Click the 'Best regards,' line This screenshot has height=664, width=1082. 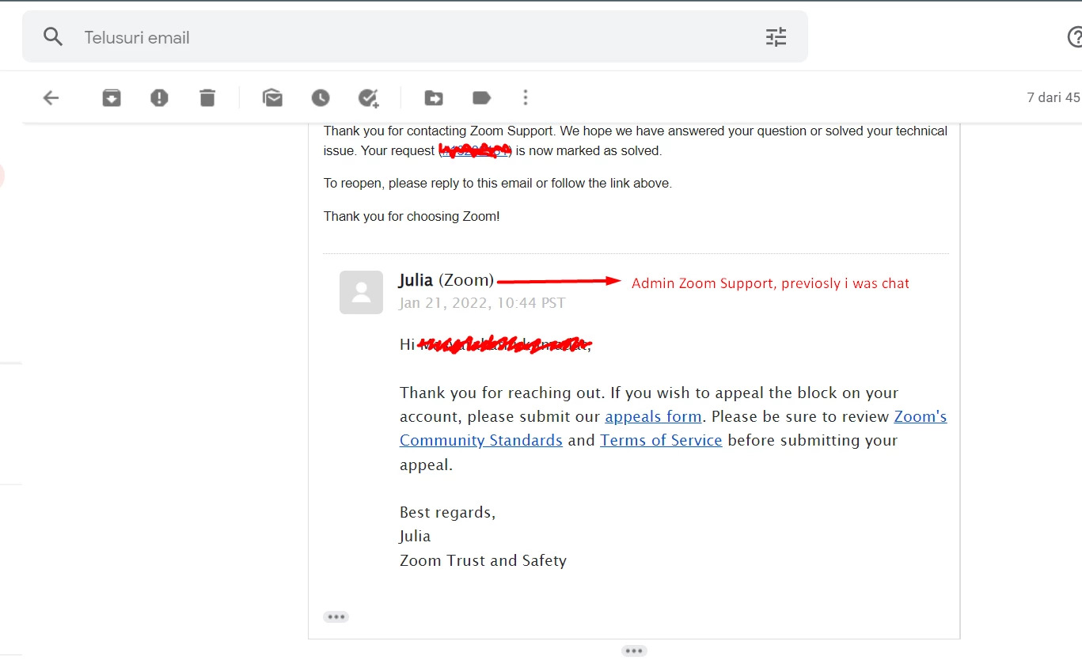click(447, 512)
